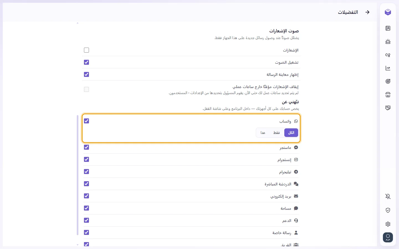Click the الدردشة المباشرة row label
The width and height of the screenshot is (399, 249).
coord(278,184)
